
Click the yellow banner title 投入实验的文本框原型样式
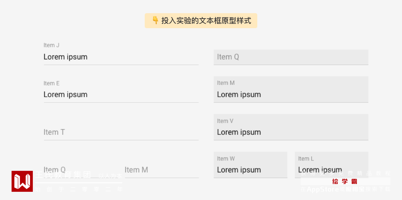coord(206,21)
